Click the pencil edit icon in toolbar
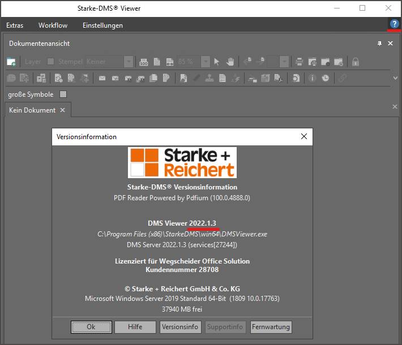This screenshot has height=345, width=402. [x=196, y=77]
